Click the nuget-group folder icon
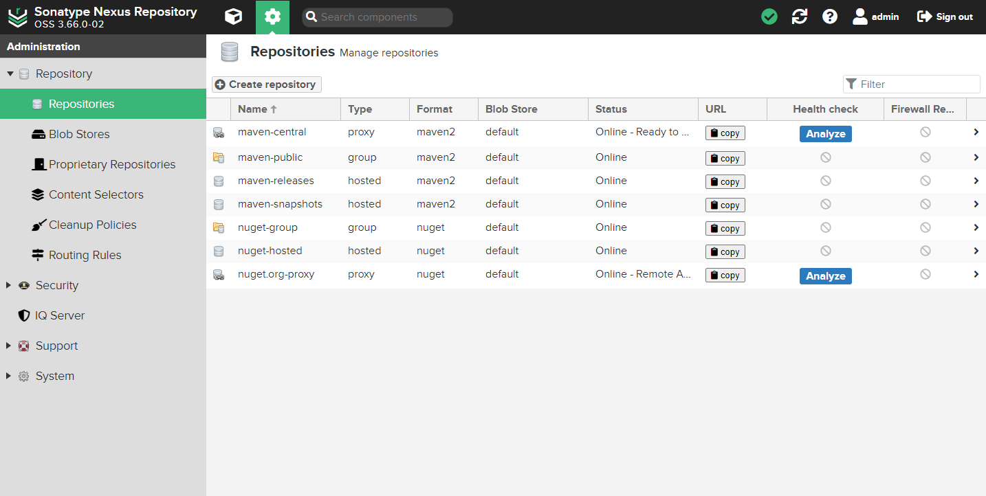The image size is (986, 496). 219,227
